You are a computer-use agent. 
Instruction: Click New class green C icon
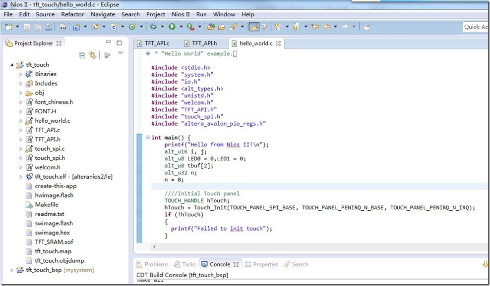pos(132,27)
